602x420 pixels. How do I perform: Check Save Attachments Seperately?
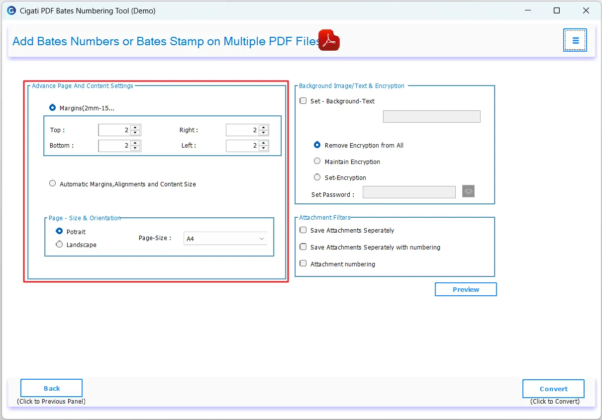303,230
